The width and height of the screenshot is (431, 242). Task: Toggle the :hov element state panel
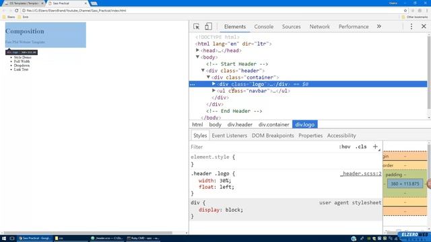pos(344,147)
